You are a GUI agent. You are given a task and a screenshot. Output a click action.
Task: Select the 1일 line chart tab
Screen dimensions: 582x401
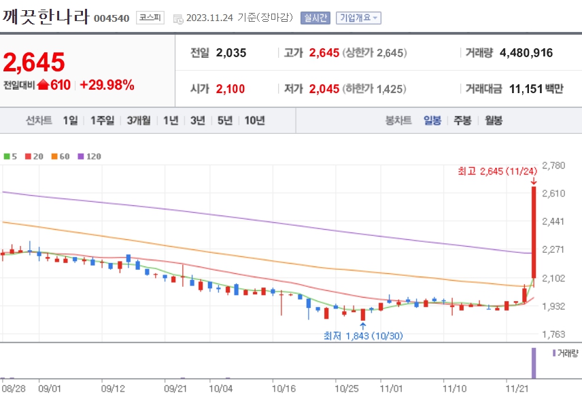[x=71, y=120]
